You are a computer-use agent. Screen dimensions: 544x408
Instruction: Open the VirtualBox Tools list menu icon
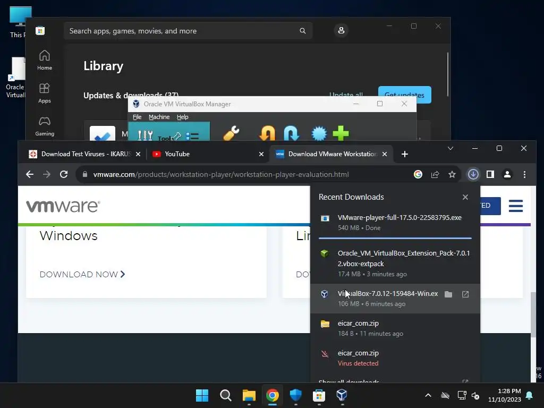point(192,136)
